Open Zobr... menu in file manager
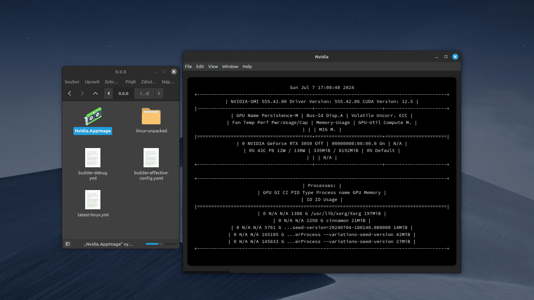 pos(111,82)
